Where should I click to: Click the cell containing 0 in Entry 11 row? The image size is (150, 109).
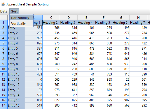point(34,80)
